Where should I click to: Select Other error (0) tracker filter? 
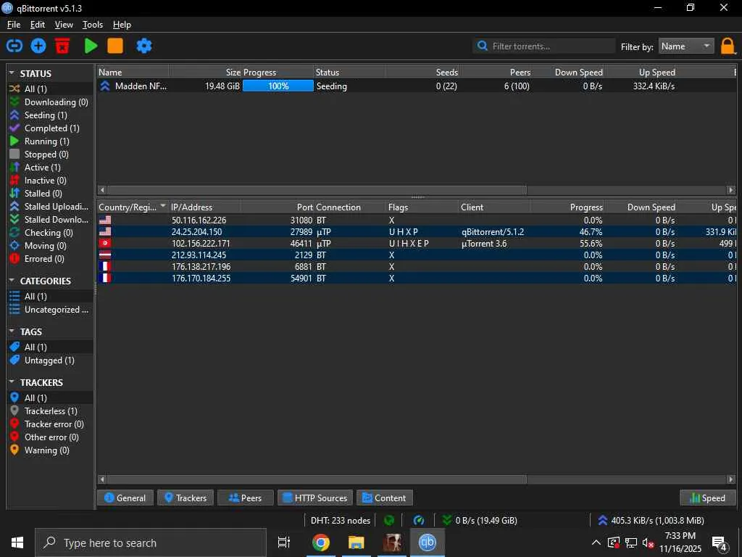coord(50,437)
